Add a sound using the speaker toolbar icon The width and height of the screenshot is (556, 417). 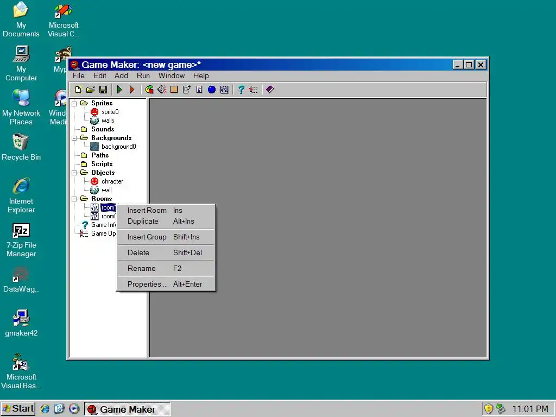pos(162,90)
